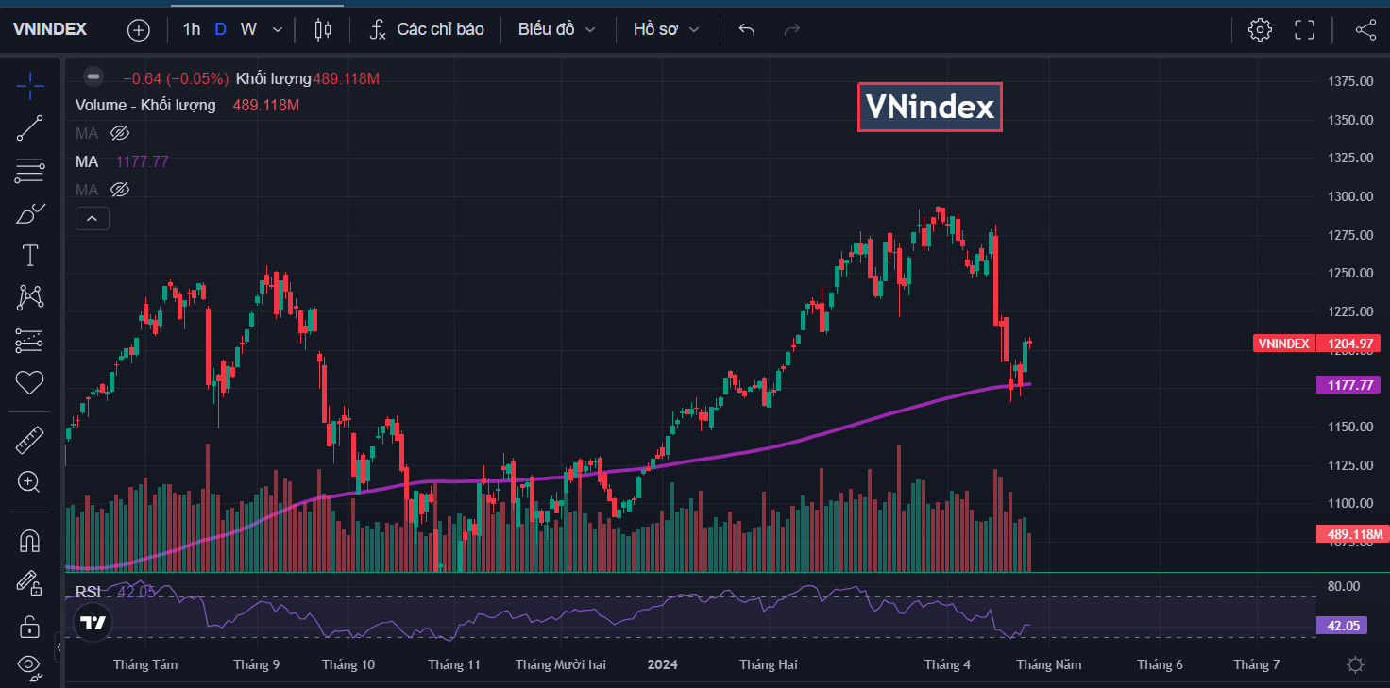Show the first hidden MA indicator
Viewport: 1390px width, 688px height.
[x=119, y=133]
